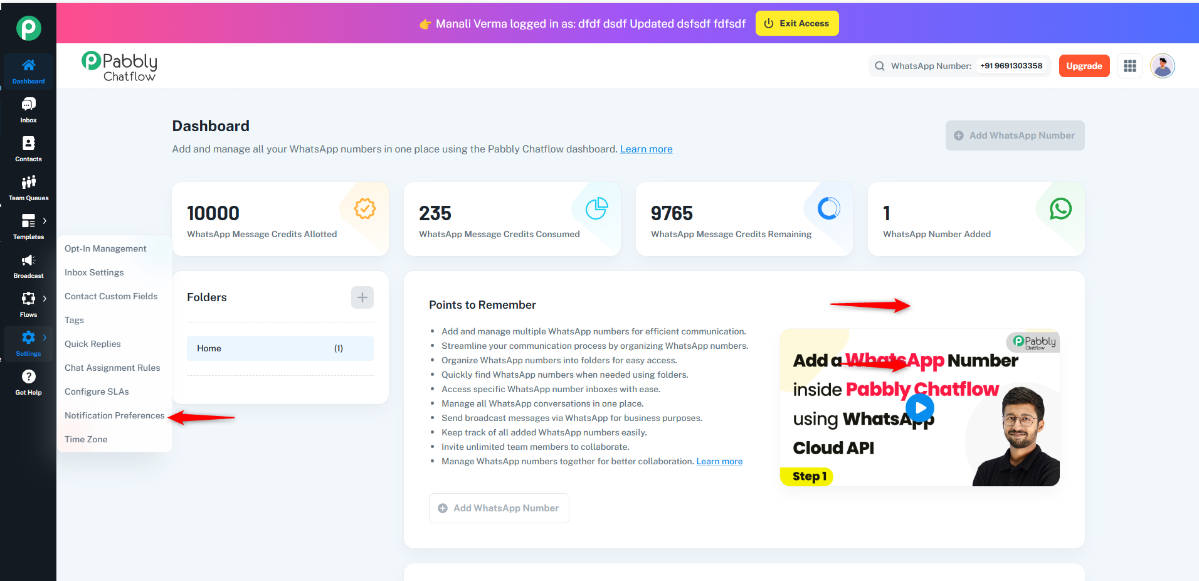Viewport: 1199px width, 581px height.
Task: Open Quick Replies menu item
Action: pos(93,344)
